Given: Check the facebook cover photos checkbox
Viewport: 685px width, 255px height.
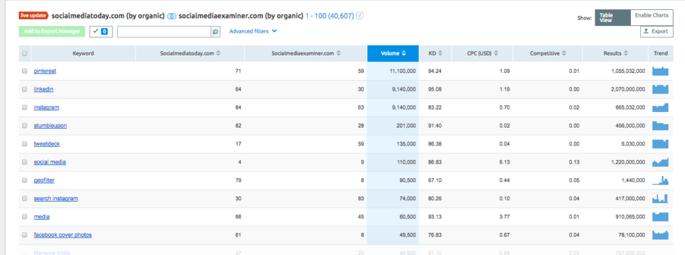Looking at the screenshot, I should pyautogui.click(x=25, y=235).
